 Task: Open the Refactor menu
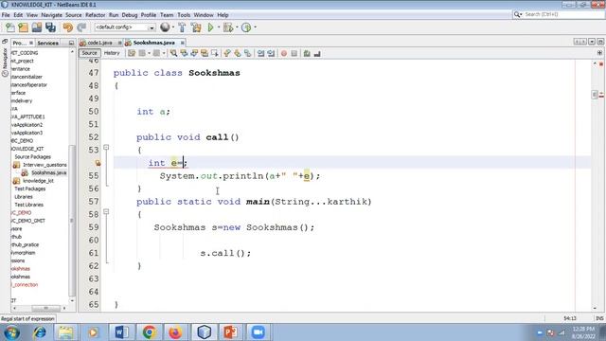pos(95,15)
